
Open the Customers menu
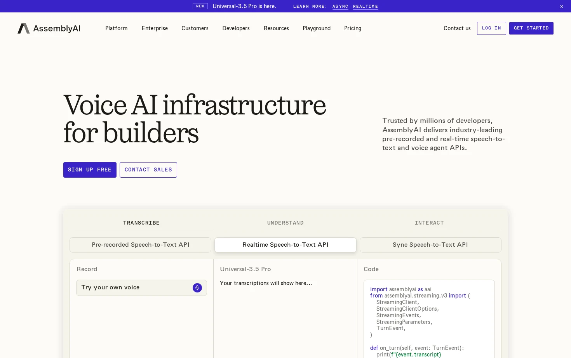pos(195,28)
